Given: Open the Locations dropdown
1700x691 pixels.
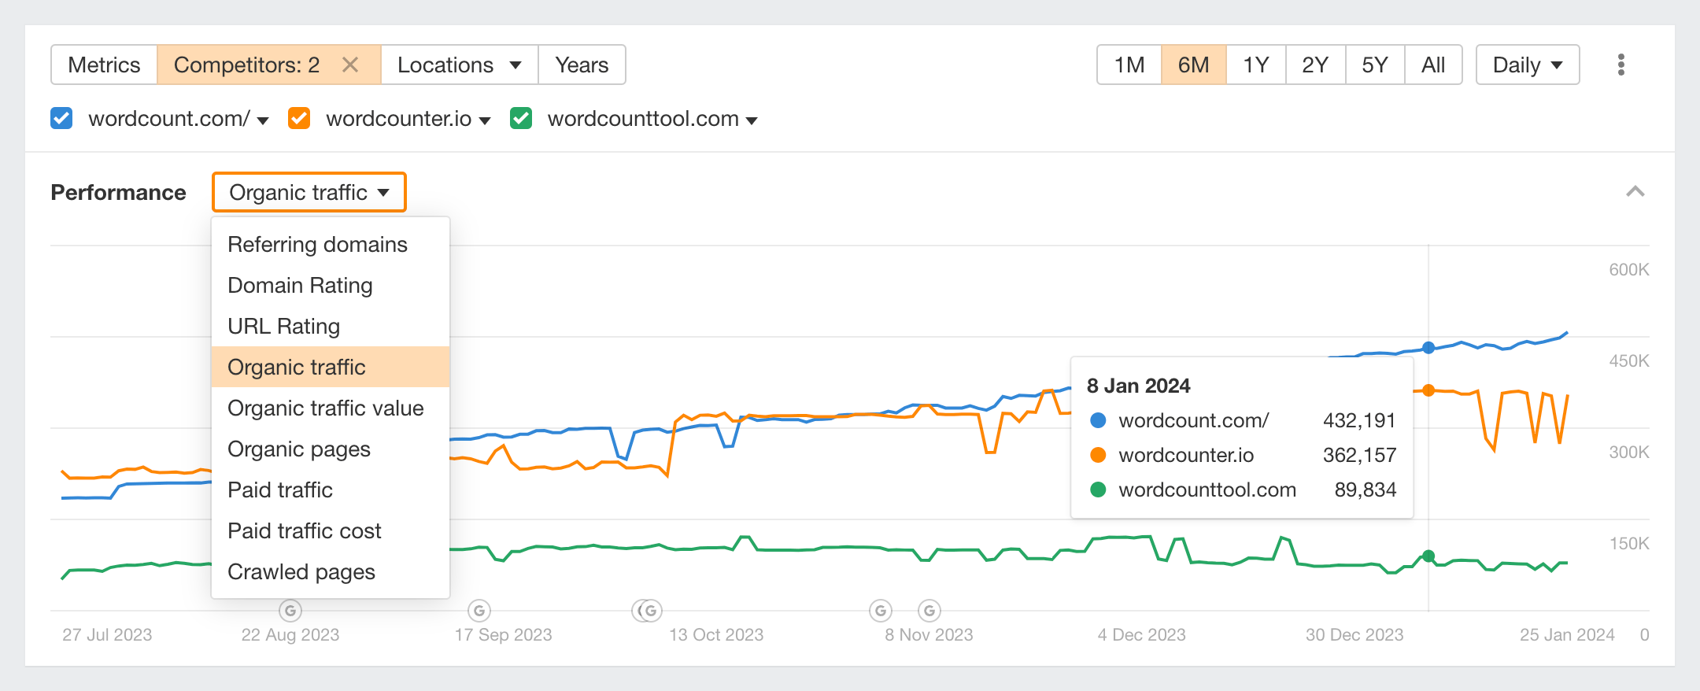Looking at the screenshot, I should click(x=459, y=65).
